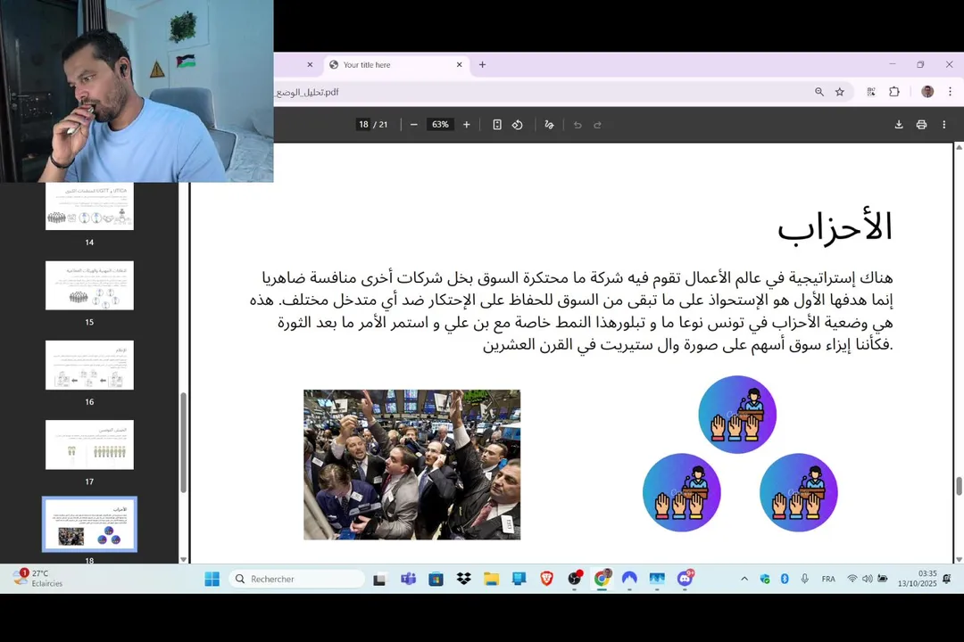Open the PDF viewer more actions menu
Screen dimensions: 964x642
[x=943, y=125]
